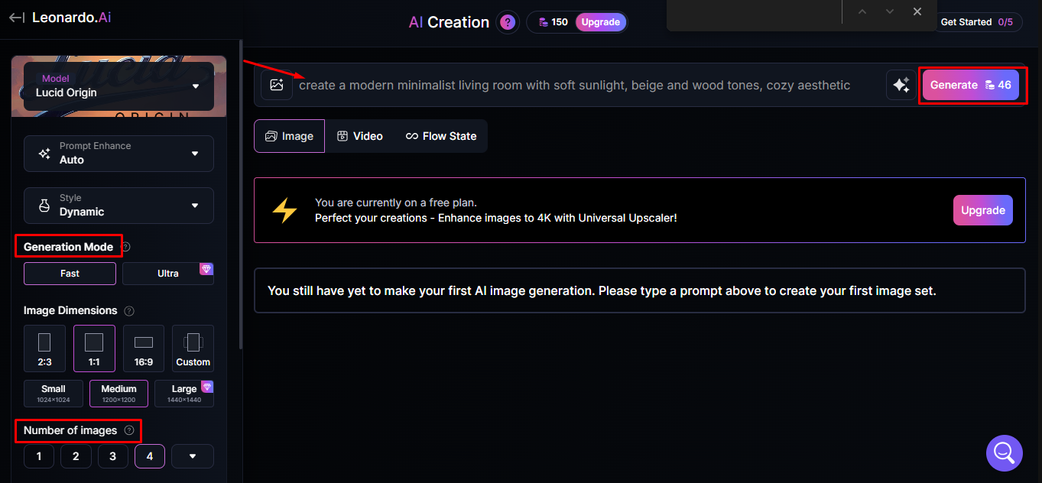Open the help icon next to AI Creation
Viewport: 1042px width, 483px height.
pos(507,21)
